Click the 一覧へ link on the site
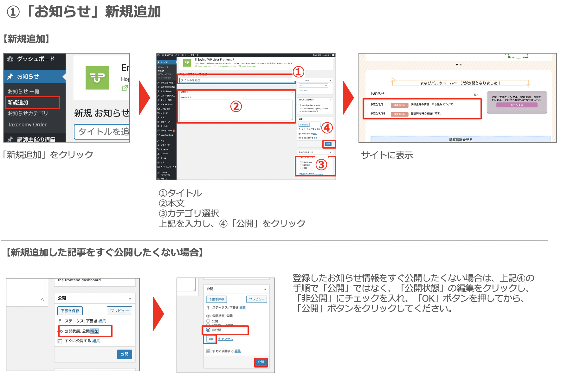The image size is (561, 384). click(x=475, y=95)
